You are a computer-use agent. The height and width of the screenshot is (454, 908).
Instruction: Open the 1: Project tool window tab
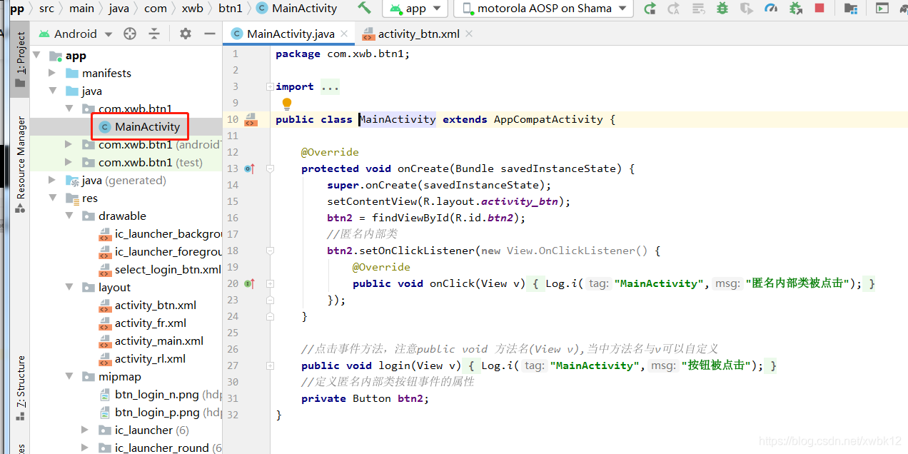coord(20,59)
